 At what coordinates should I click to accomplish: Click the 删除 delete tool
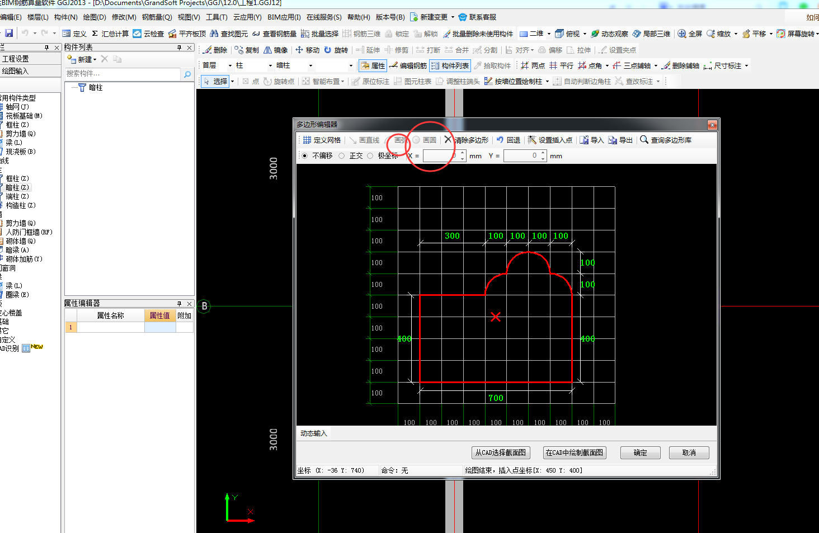215,50
